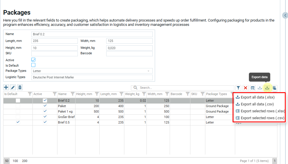Enable the Is Default checkbox in form
Screen dimensions: 288x164
tap(33, 65)
